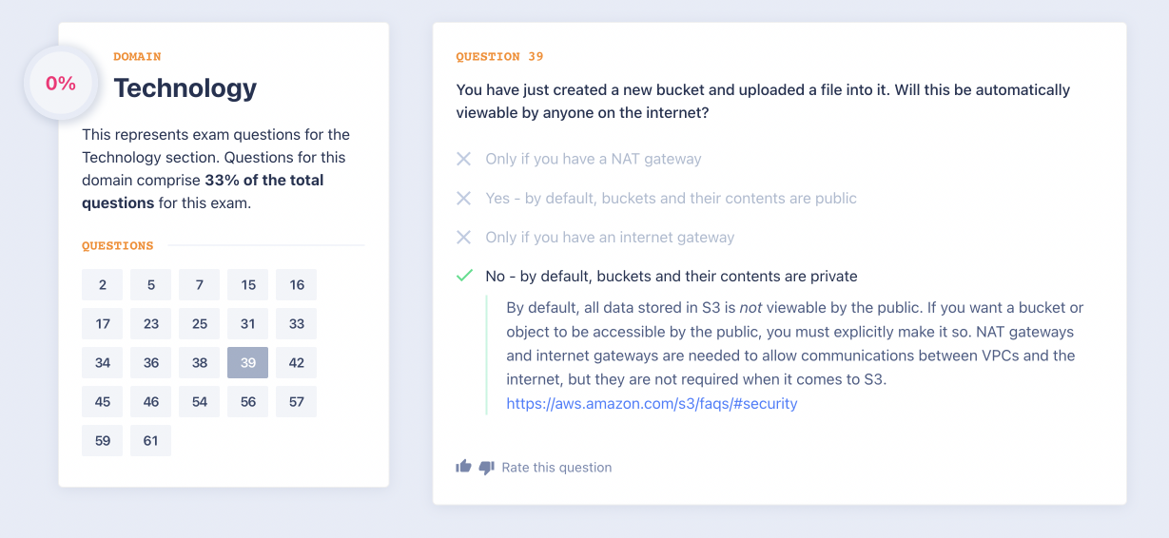The width and height of the screenshot is (1169, 538).
Task: Click the X icon beside NAT gateway answer
Action: point(464,159)
